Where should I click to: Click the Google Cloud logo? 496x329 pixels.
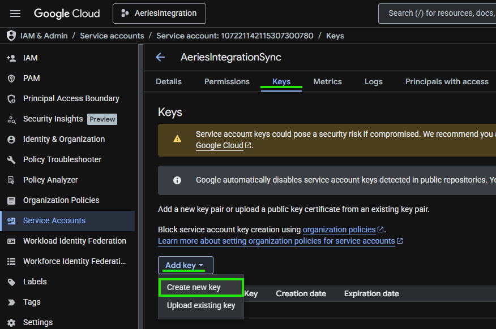point(67,14)
